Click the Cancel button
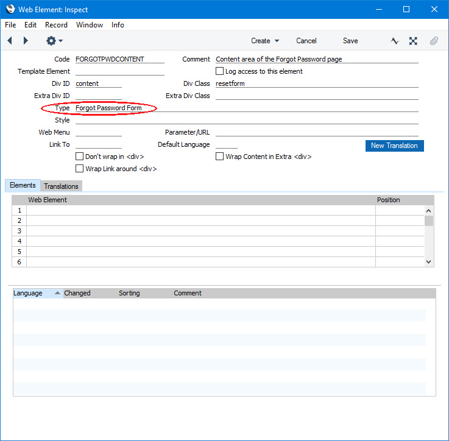 click(306, 41)
